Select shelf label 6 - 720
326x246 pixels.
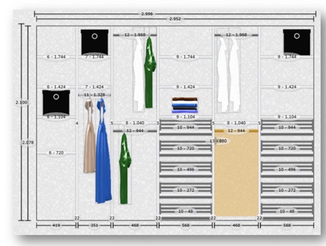pyautogui.click(x=56, y=153)
